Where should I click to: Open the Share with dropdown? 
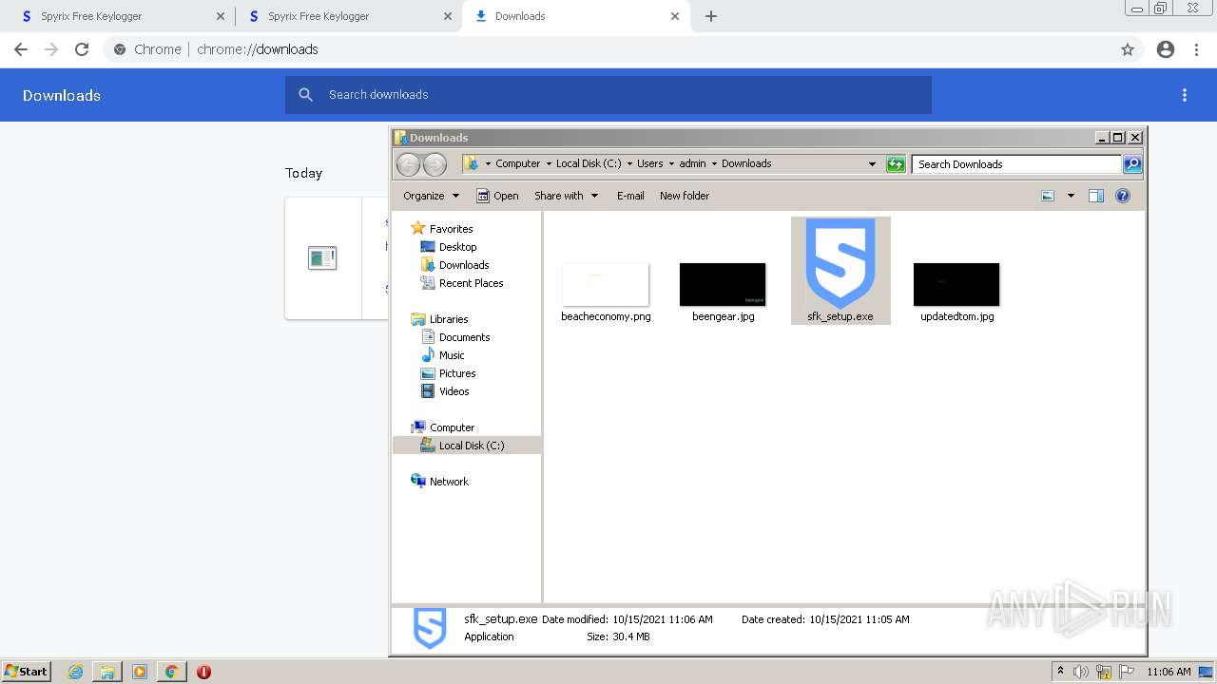click(x=567, y=196)
